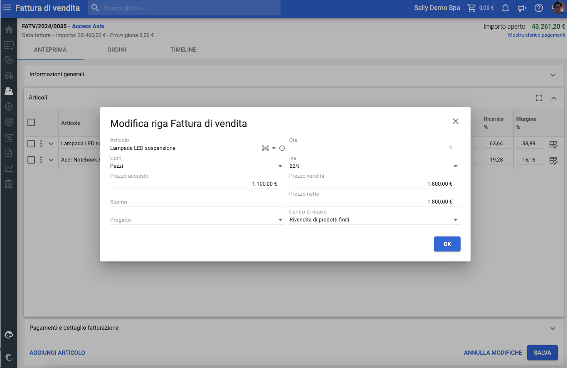Switch to the Timeline tab

pos(183,50)
